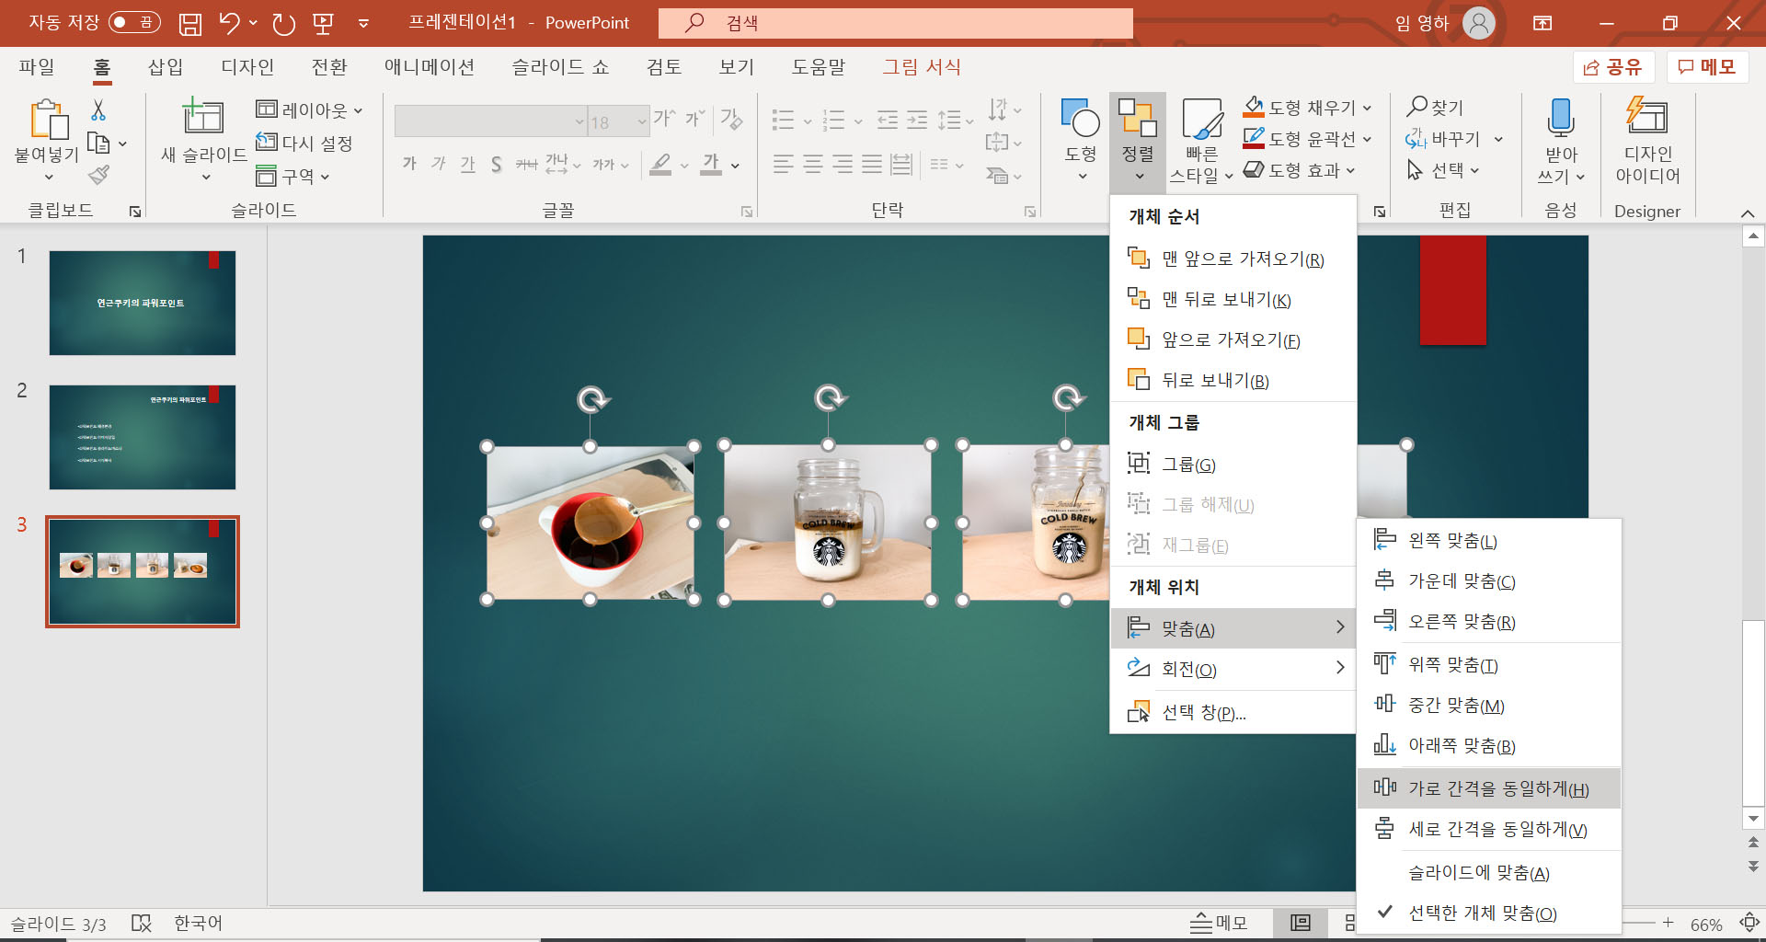Choose Align Middle (중간 맞춤)
1766x942 pixels.
(1488, 705)
